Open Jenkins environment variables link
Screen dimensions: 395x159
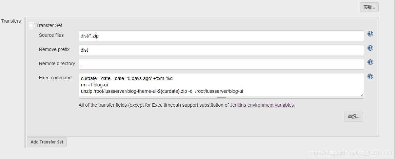[262, 105]
